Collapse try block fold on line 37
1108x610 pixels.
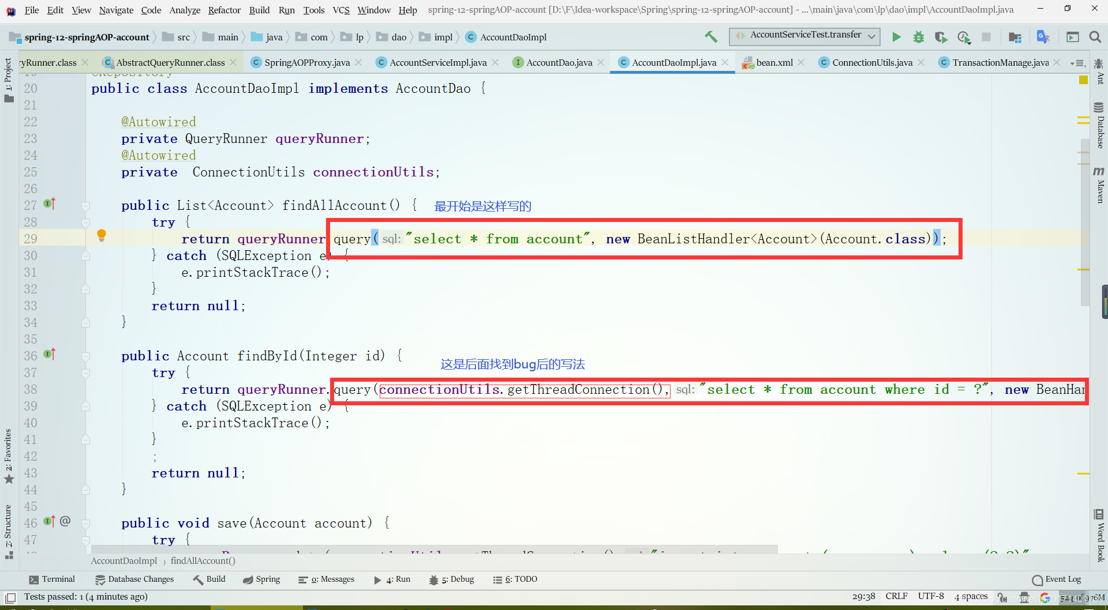(85, 373)
